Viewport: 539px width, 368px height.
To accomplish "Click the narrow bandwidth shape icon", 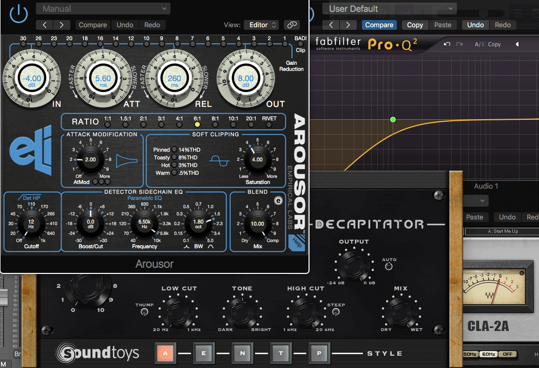I will [x=186, y=247].
